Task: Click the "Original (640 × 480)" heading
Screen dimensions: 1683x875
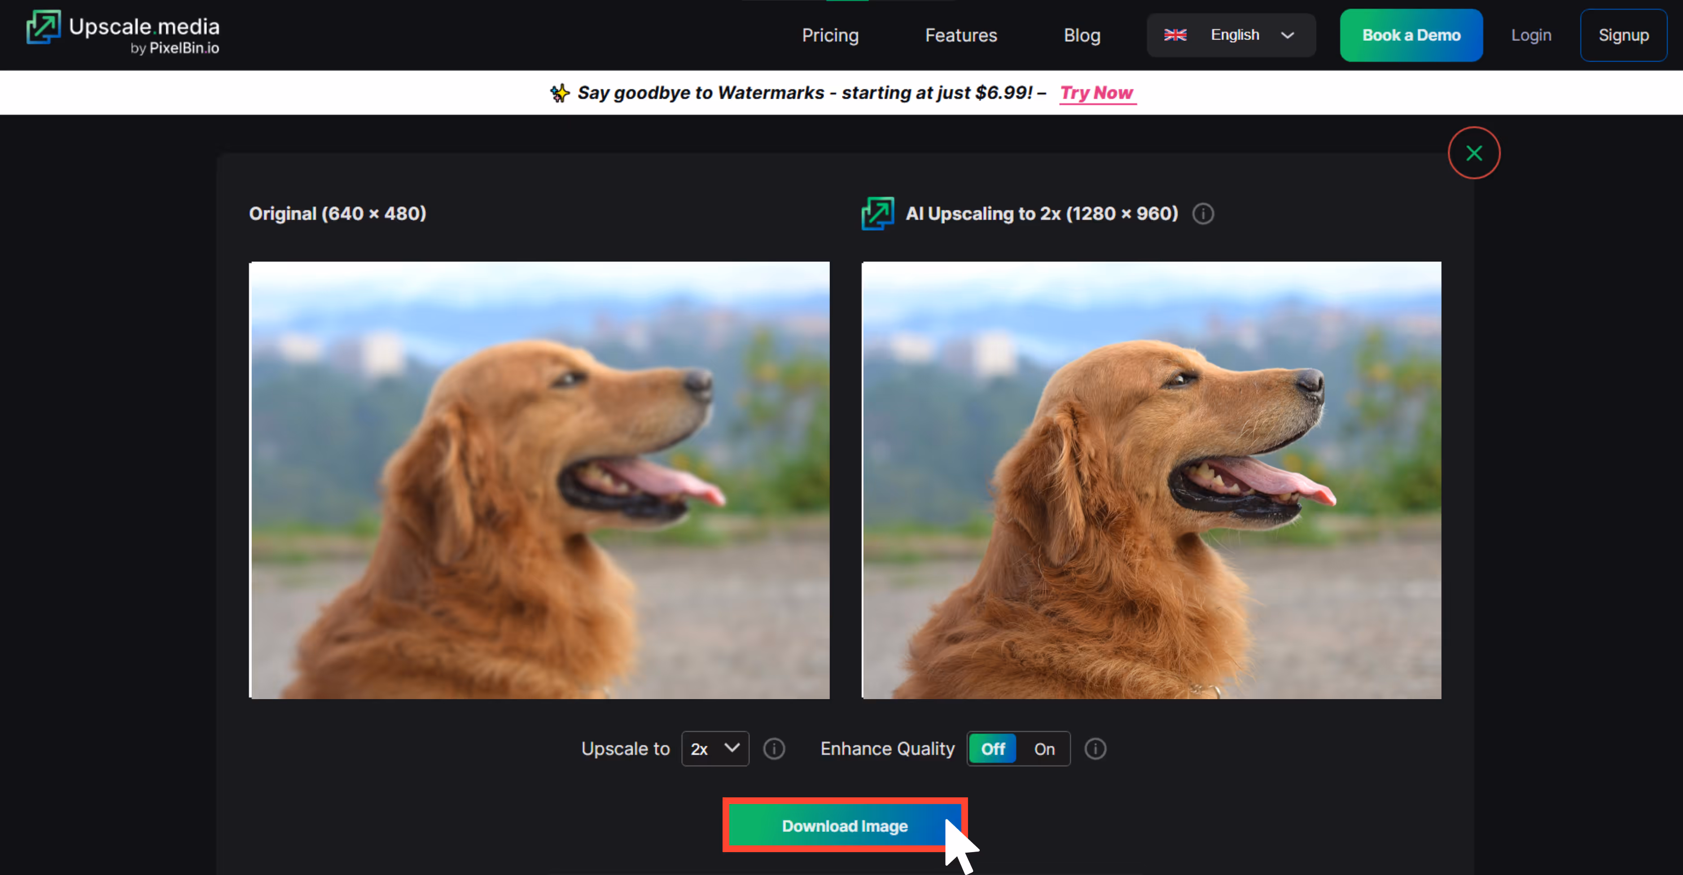Action: (338, 214)
